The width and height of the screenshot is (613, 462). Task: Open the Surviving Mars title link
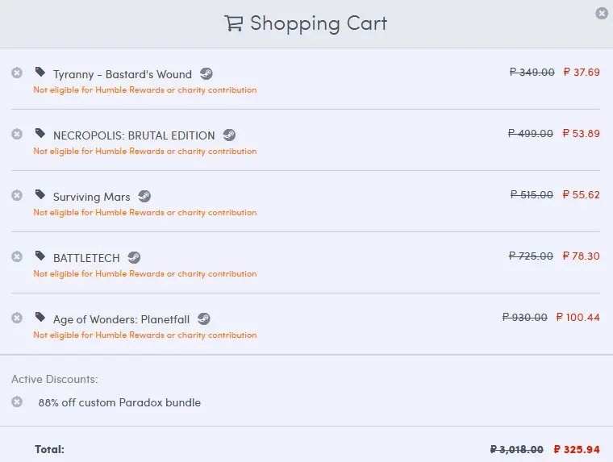[91, 197]
